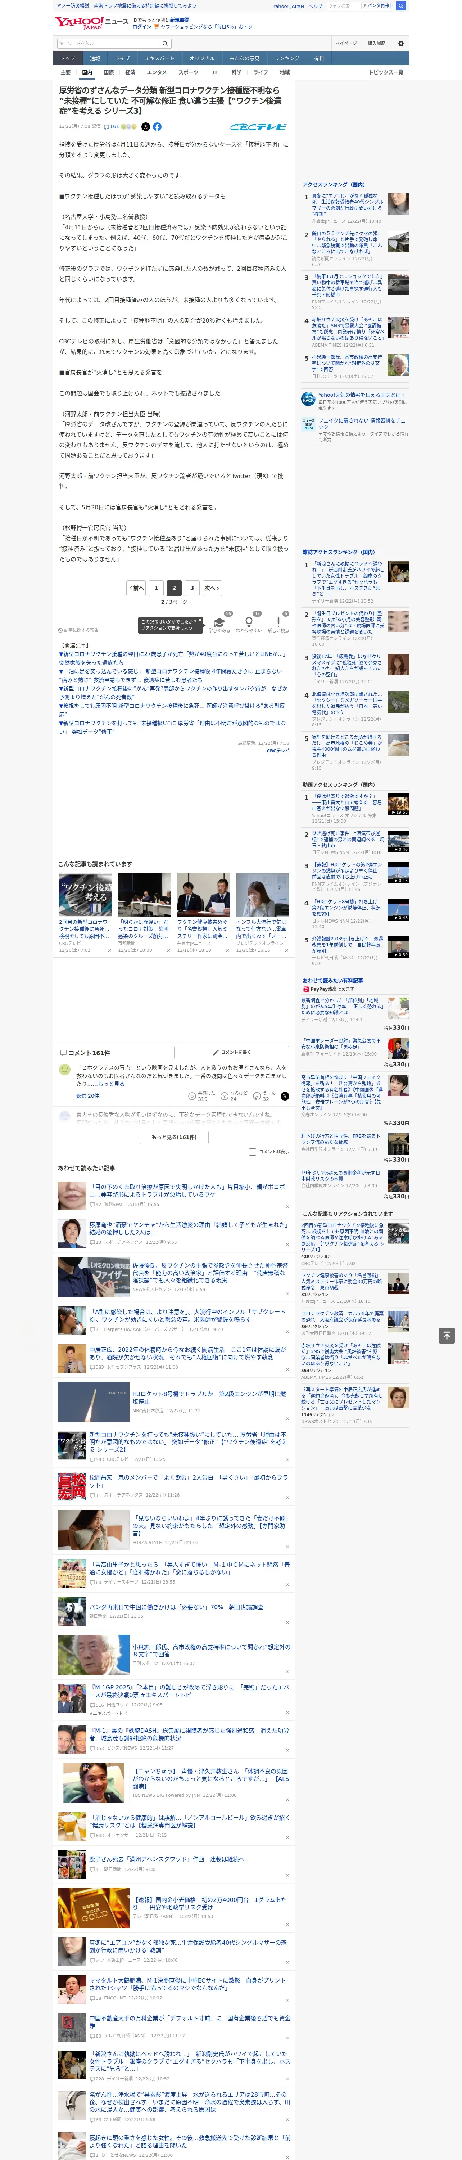Go to page 1 of article
Screen dimensions: 462x2160
tap(156, 588)
